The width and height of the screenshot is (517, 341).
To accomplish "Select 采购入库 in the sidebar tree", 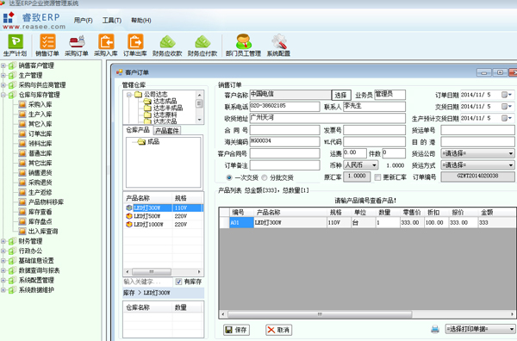I will coord(40,104).
